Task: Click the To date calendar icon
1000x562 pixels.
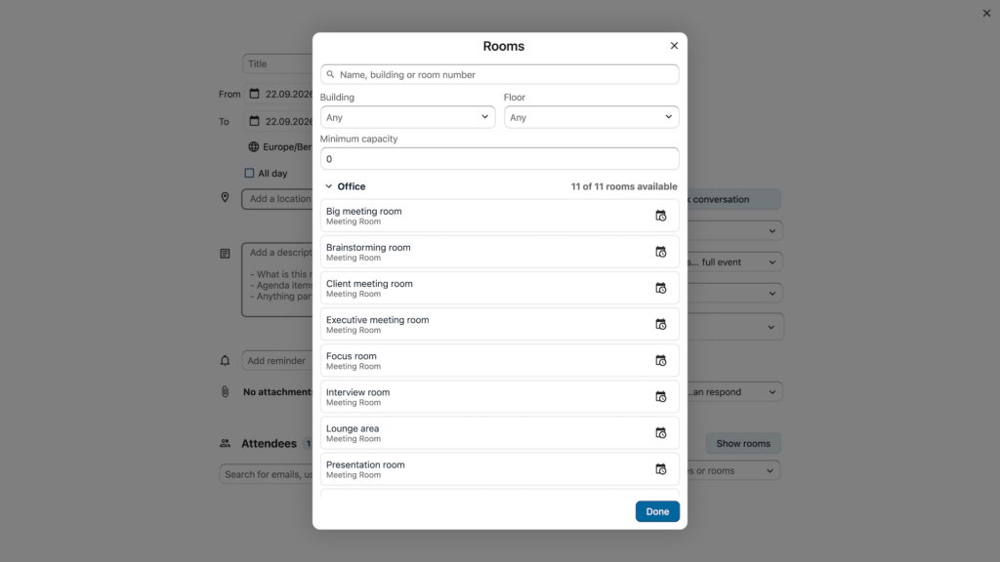Action: pyautogui.click(x=255, y=121)
